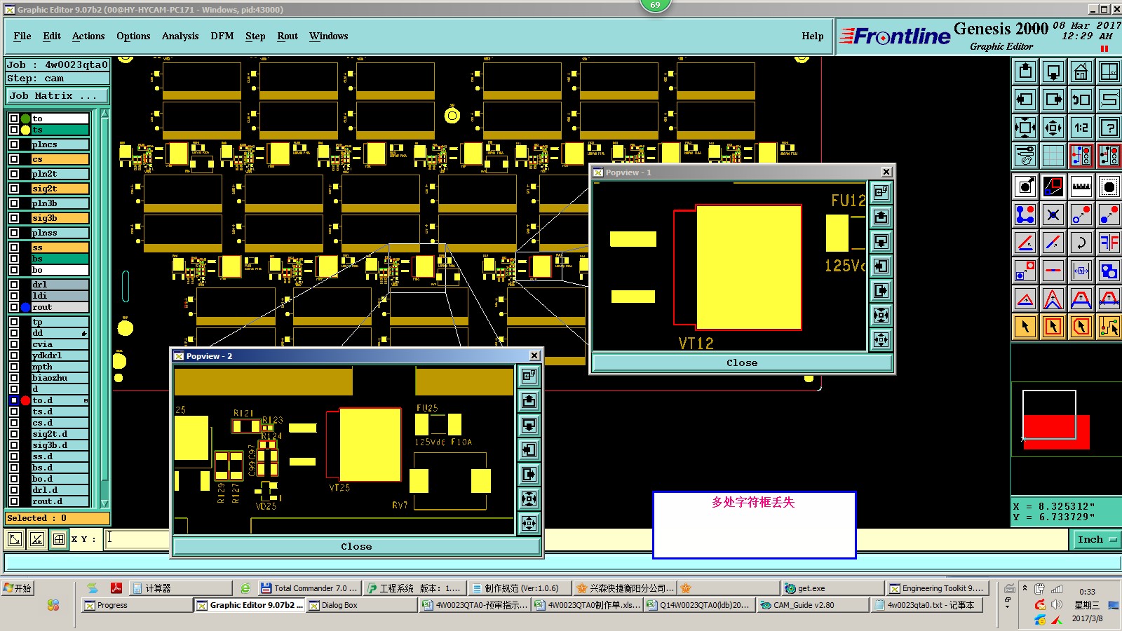This screenshot has height=631, width=1122.
Task: Click the zoom out shrink-arrows icon
Action: [x=1053, y=128]
